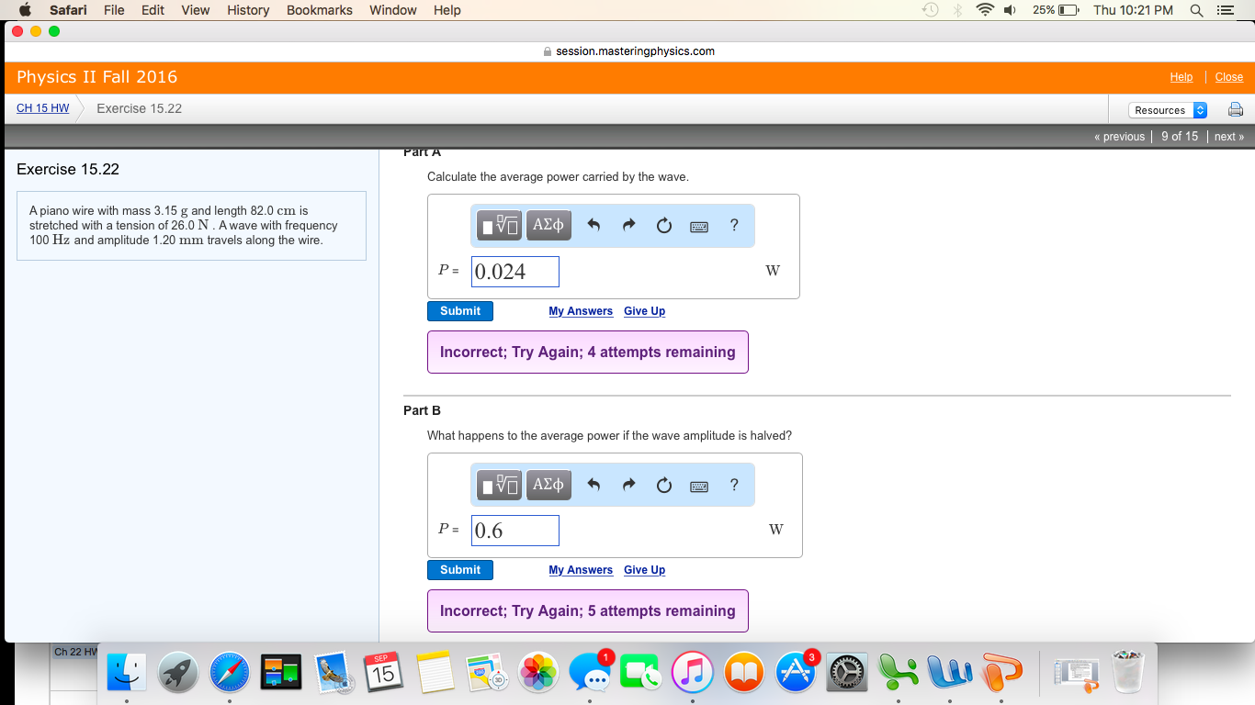This screenshot has height=705, width=1255.
Task: Open the File menu
Action: 114,10
